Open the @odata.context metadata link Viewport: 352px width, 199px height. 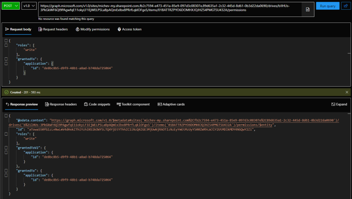pos(174,122)
